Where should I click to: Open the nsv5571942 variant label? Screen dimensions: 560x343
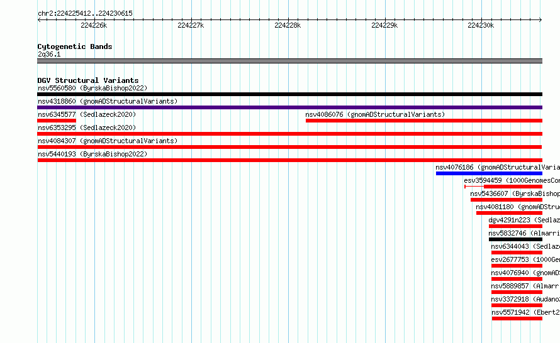[x=526, y=312]
